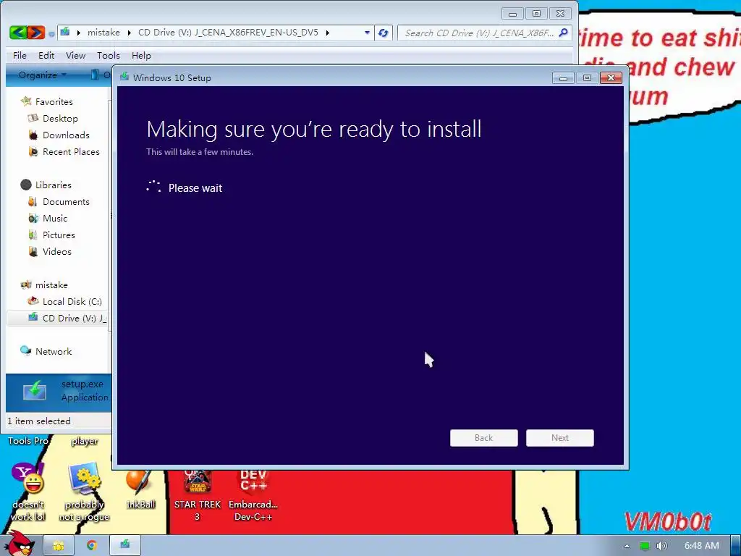Screen dimensions: 741x556
Task: Open Downloads under Favorites
Action: (x=66, y=135)
